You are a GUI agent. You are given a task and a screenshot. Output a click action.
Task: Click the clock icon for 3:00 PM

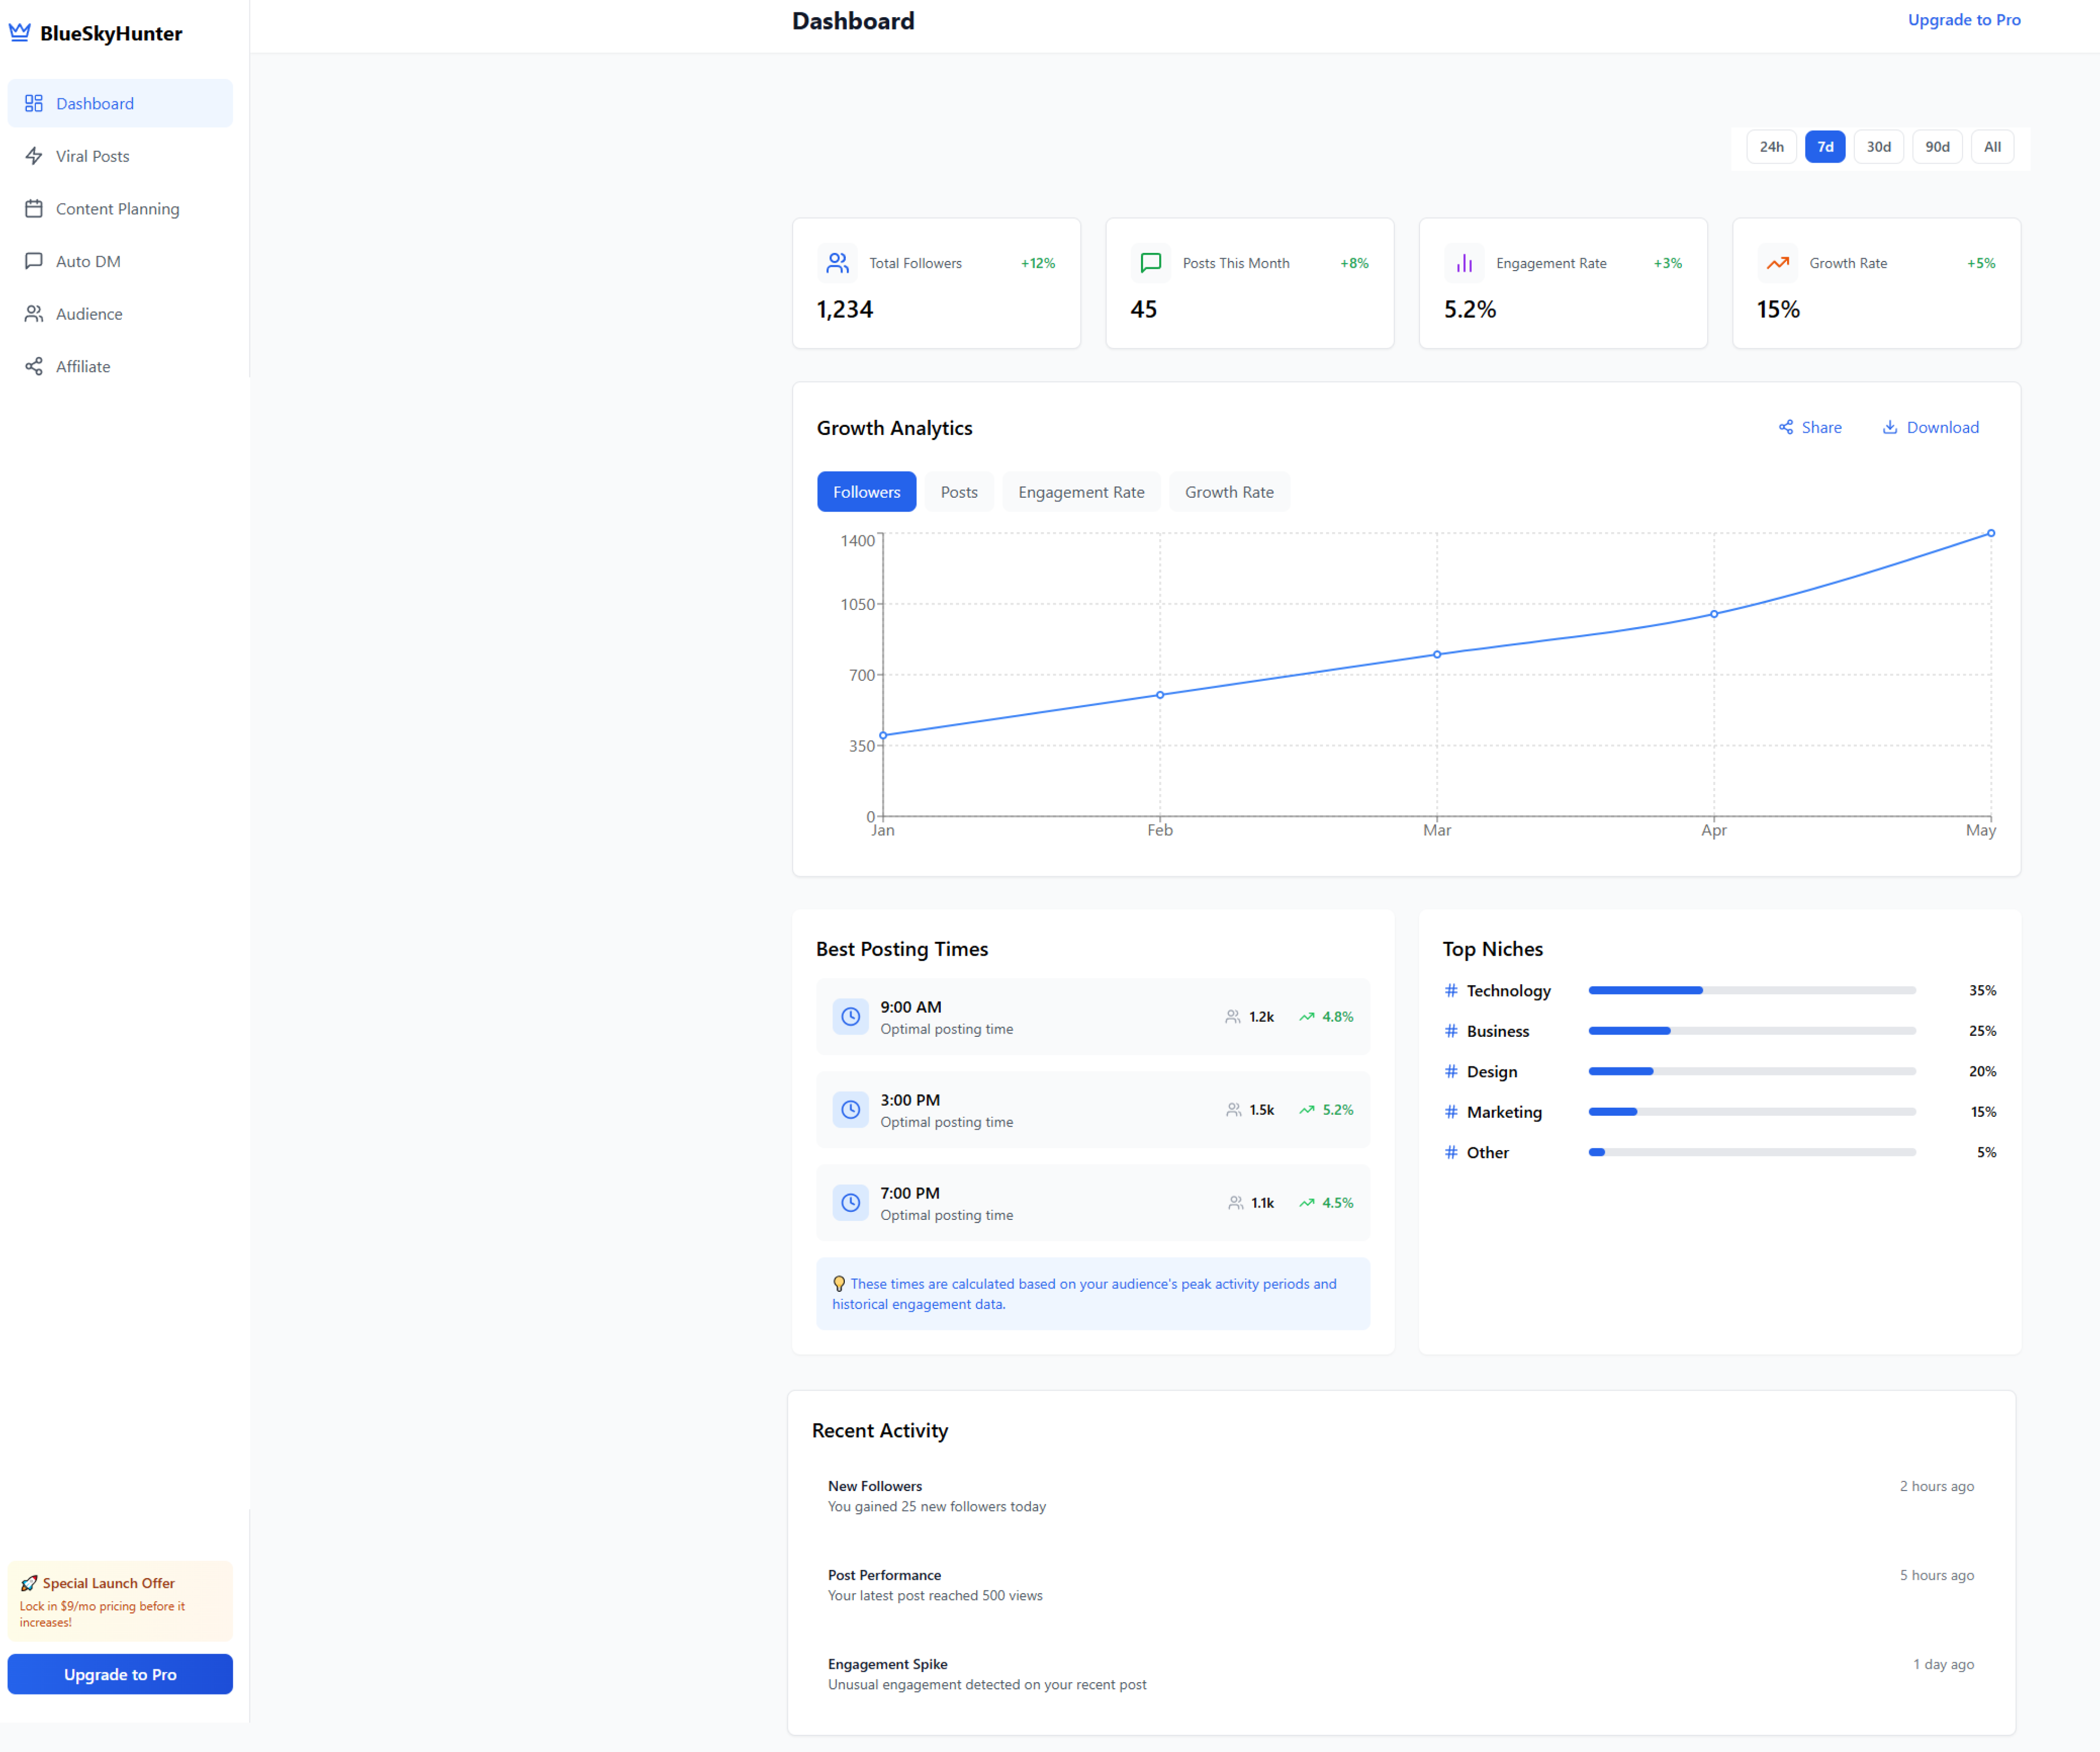coord(850,1110)
